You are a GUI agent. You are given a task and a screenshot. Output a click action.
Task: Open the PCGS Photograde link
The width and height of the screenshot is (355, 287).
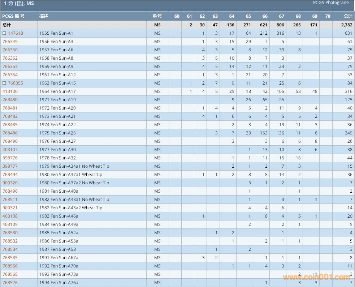(330, 3)
